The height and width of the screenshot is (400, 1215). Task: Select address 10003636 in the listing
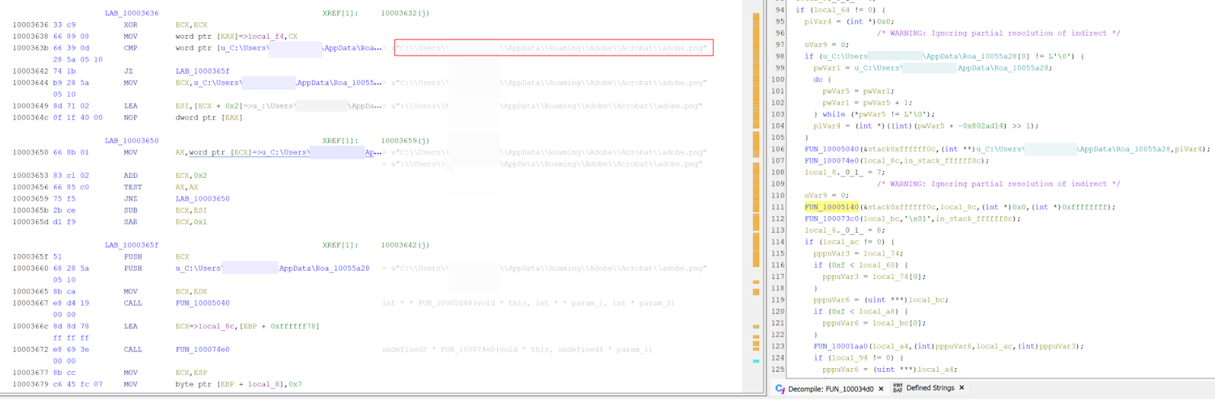31,25
